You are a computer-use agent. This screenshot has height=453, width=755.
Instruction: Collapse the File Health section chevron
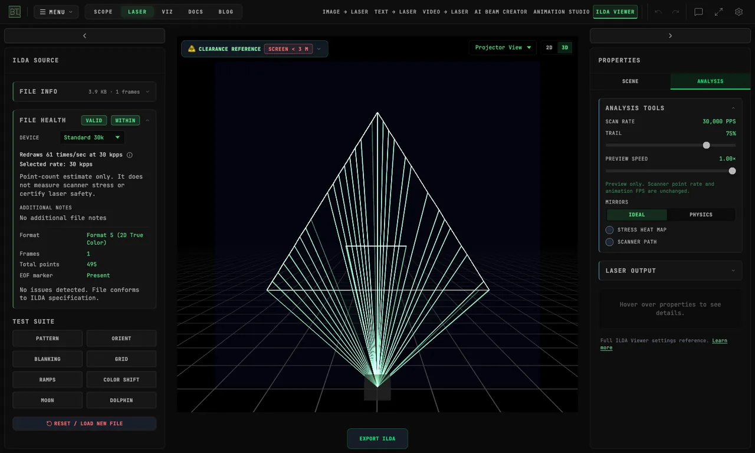pyautogui.click(x=147, y=120)
